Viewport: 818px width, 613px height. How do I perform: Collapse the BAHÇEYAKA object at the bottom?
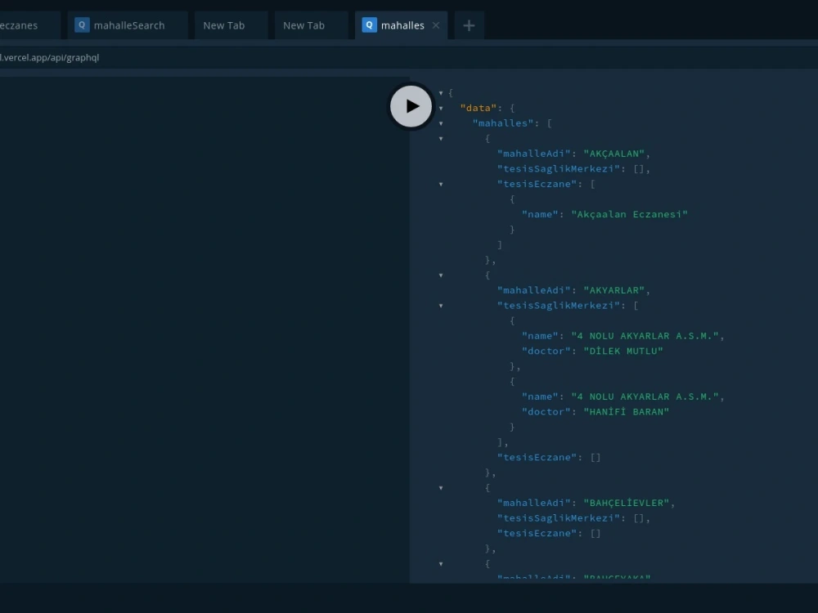tap(441, 563)
